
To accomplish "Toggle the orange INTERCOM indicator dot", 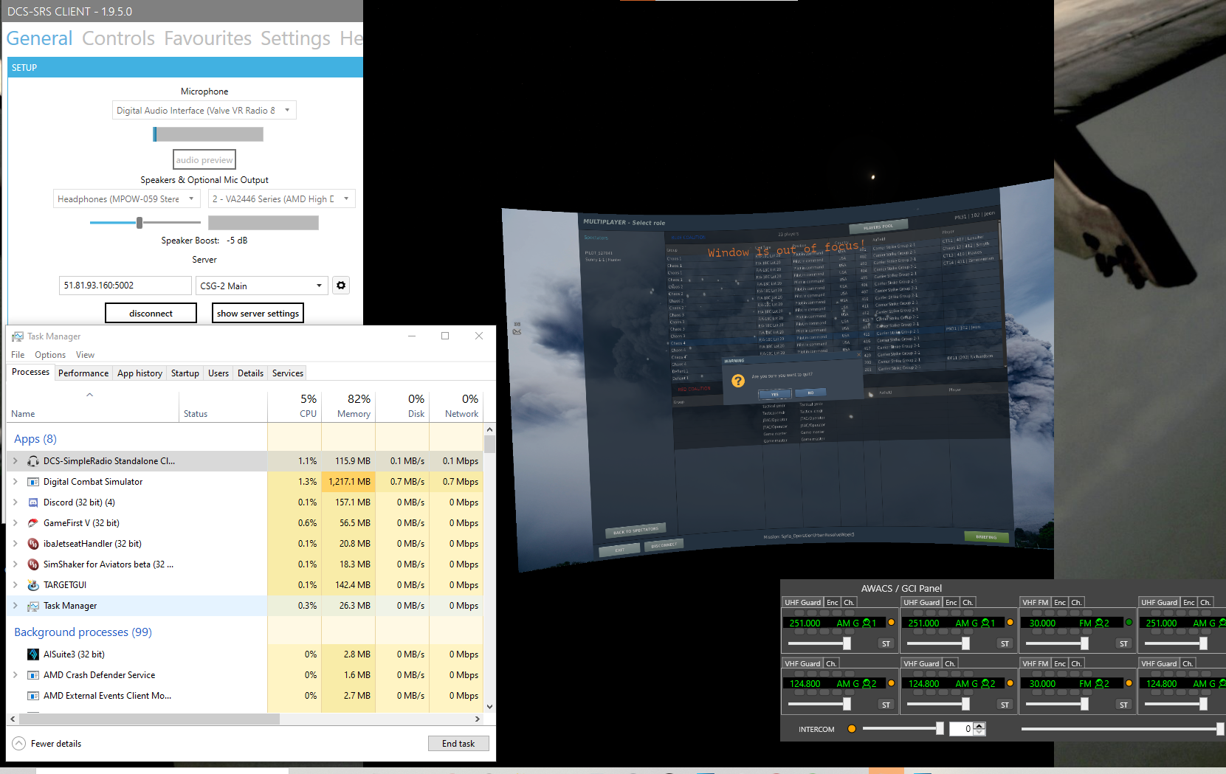I will click(852, 729).
